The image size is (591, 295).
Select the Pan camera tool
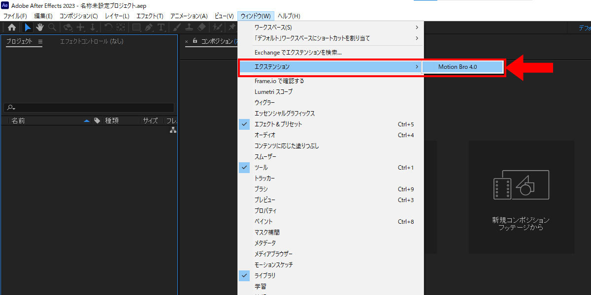pyautogui.click(x=80, y=28)
